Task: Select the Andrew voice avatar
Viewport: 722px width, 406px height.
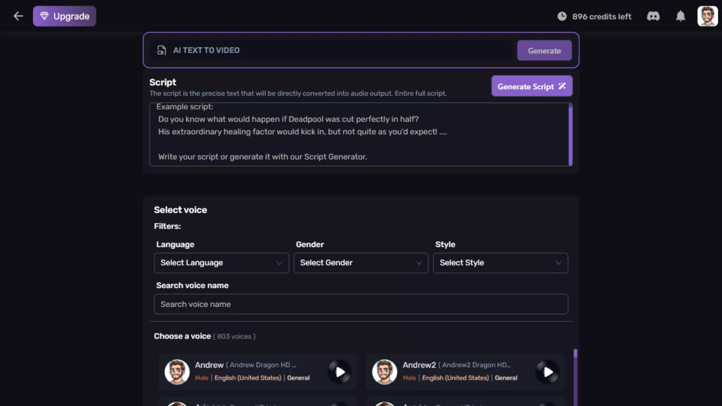Action: (x=177, y=372)
